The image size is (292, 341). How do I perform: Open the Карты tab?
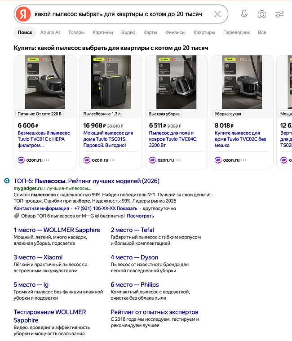150,32
